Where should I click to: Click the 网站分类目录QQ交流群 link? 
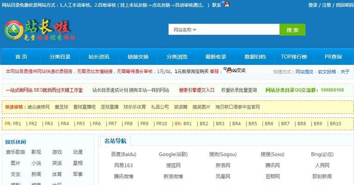point(305,90)
